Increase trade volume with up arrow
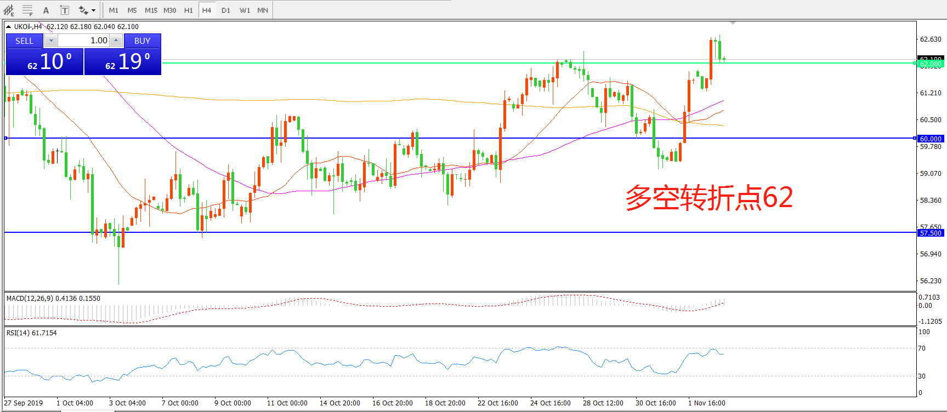947x412 pixels. coord(116,41)
